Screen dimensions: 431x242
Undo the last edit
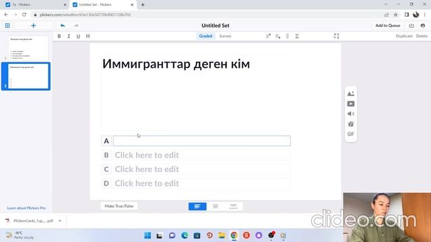coord(63,26)
